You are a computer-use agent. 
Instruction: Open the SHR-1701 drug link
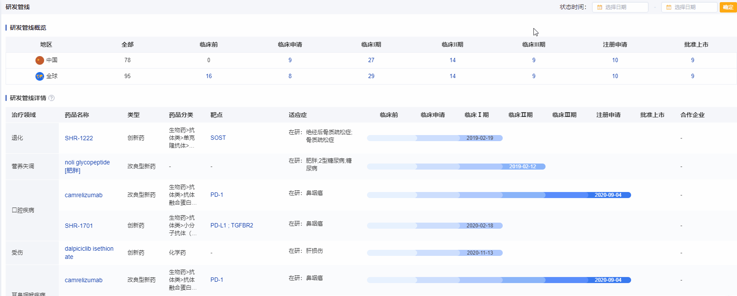(79, 226)
